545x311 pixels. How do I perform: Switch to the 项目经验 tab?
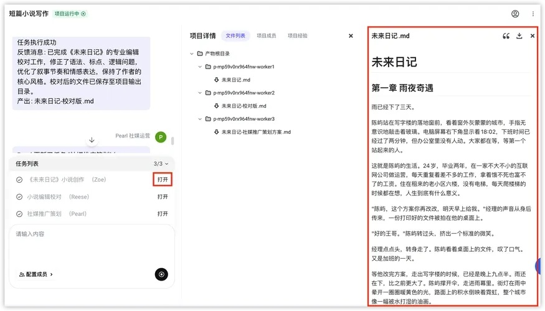tap(298, 35)
